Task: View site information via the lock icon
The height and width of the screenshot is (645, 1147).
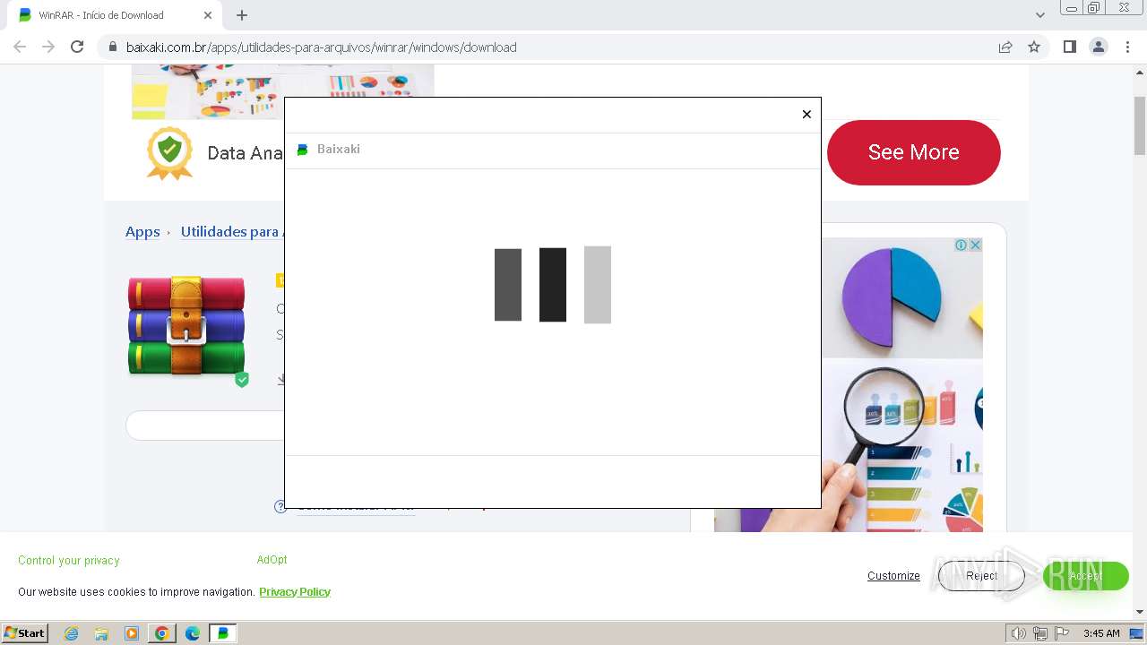Action: coord(113,47)
